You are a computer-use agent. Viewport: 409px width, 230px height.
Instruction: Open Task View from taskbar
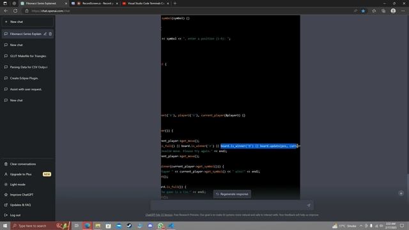pos(77,226)
